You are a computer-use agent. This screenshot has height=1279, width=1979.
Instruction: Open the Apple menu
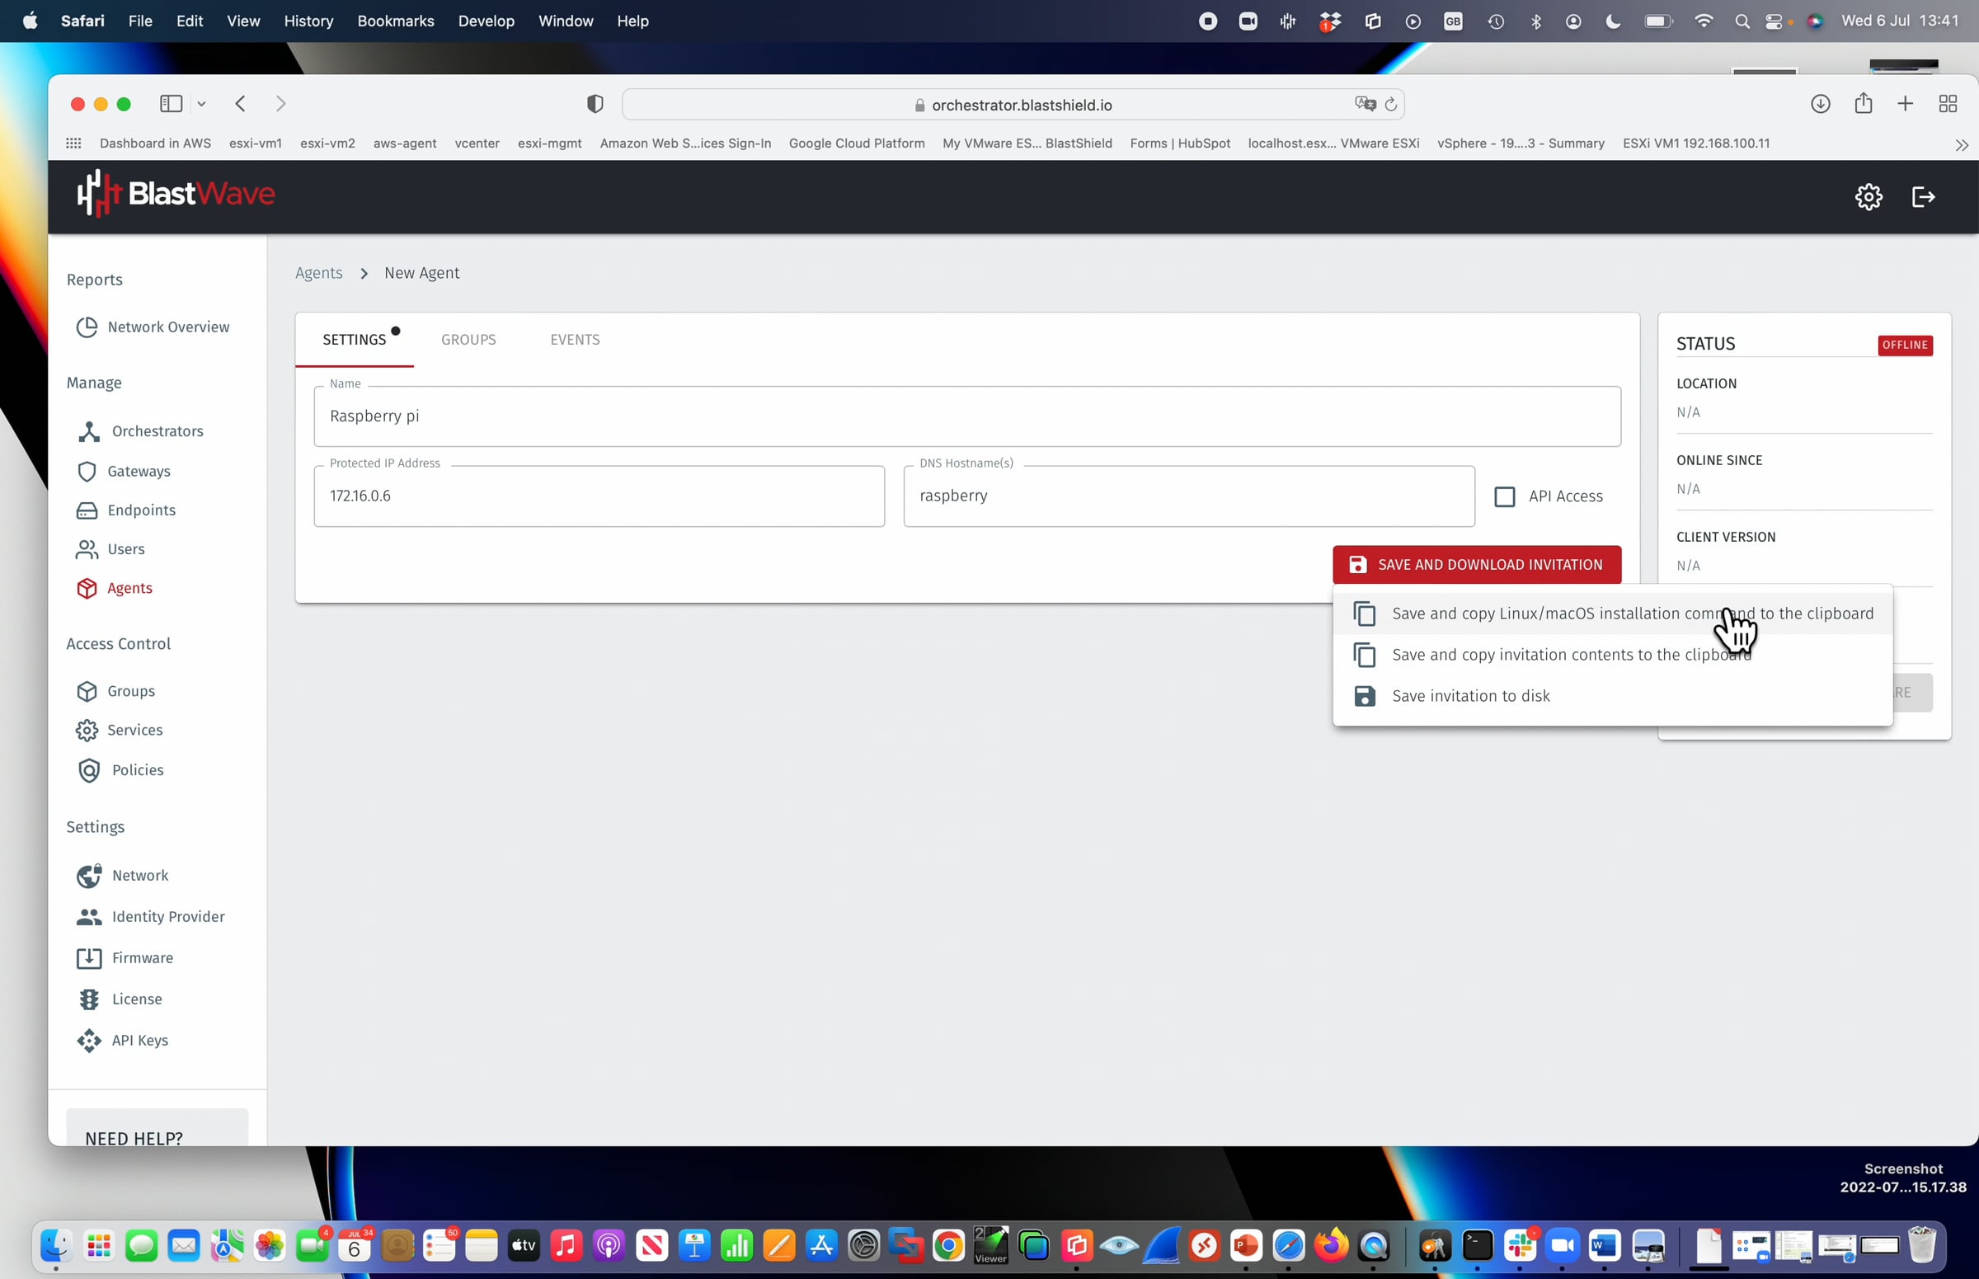pos(30,21)
